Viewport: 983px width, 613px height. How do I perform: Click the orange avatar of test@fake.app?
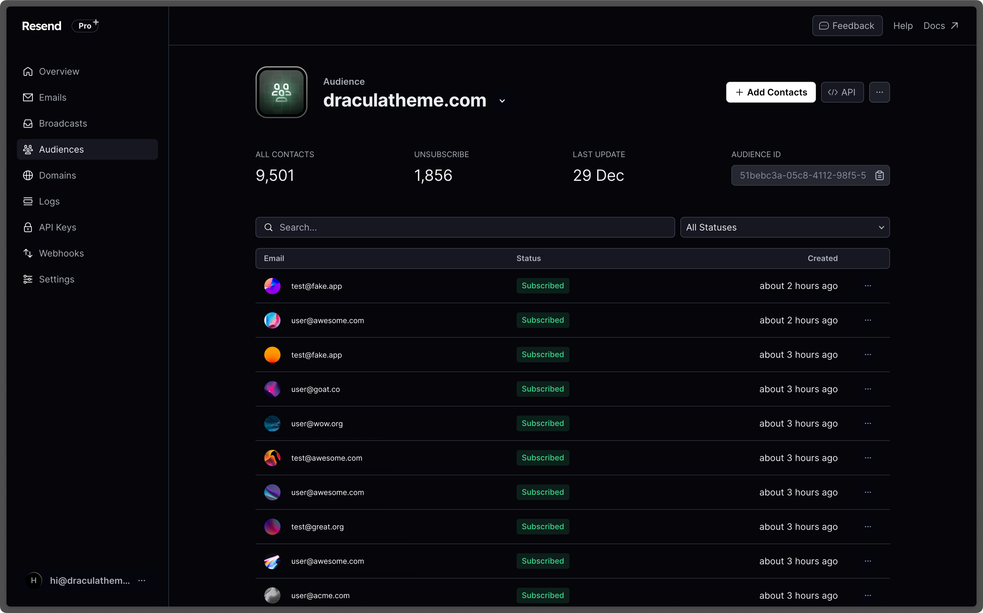tap(272, 355)
